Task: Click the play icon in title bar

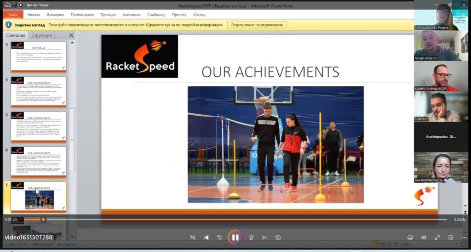Action: click(x=21, y=5)
